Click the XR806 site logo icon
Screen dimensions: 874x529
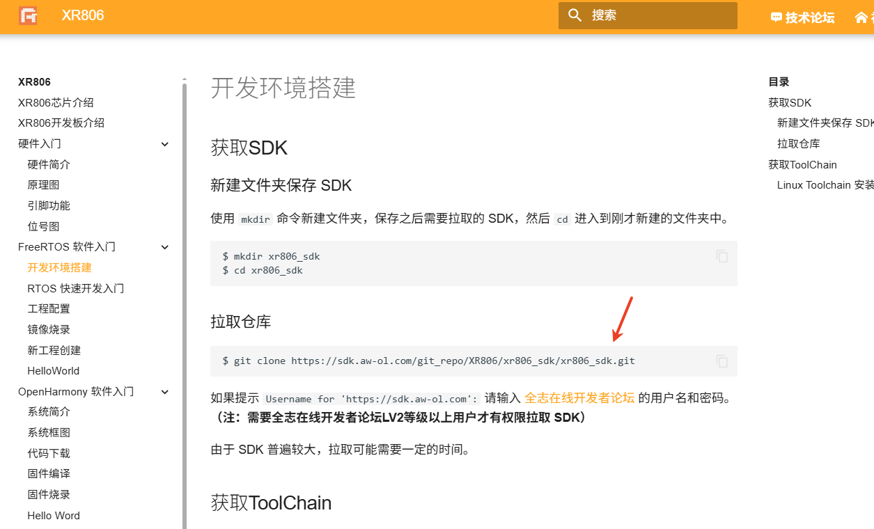(x=28, y=15)
